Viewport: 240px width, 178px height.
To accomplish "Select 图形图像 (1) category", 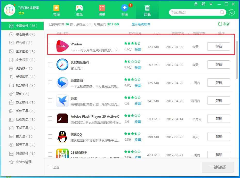I will click(x=22, y=51).
